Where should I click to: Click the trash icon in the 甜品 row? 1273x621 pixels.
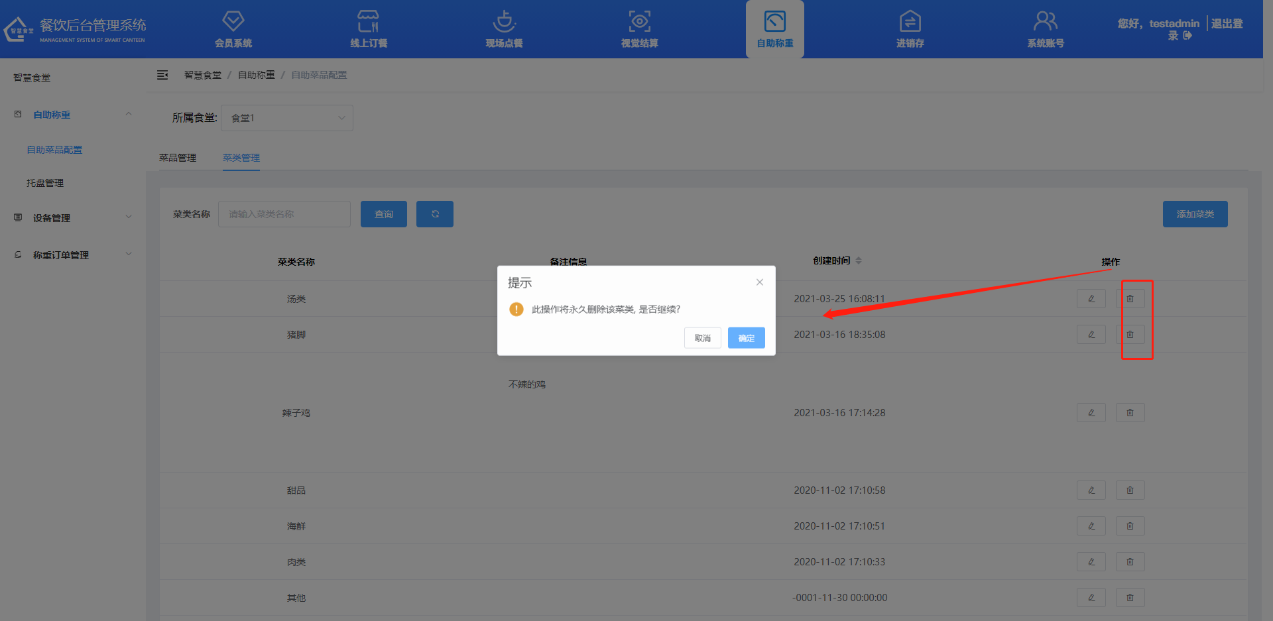coord(1130,490)
